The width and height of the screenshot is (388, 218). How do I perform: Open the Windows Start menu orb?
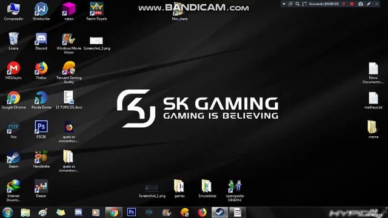click(x=8, y=213)
